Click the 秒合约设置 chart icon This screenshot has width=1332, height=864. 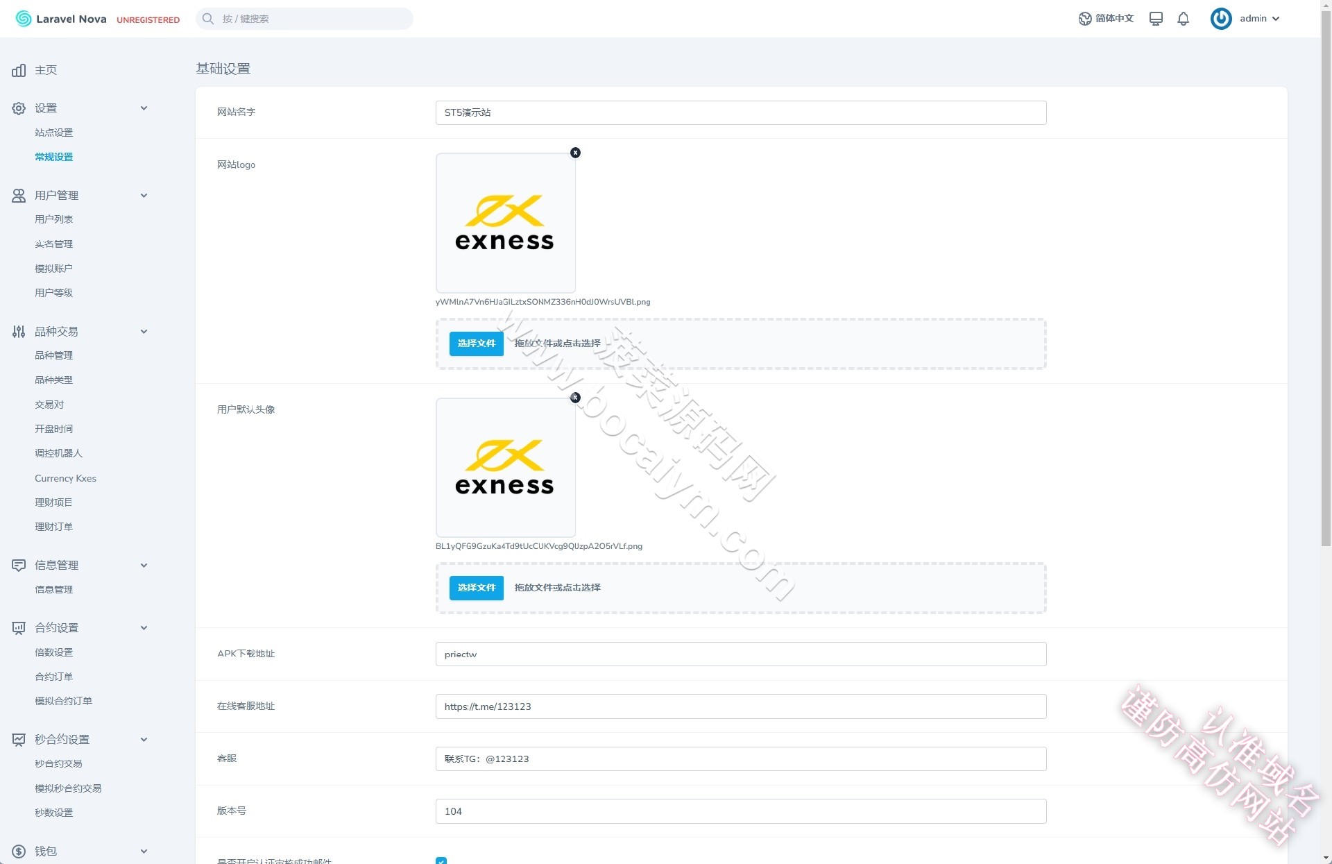[19, 740]
